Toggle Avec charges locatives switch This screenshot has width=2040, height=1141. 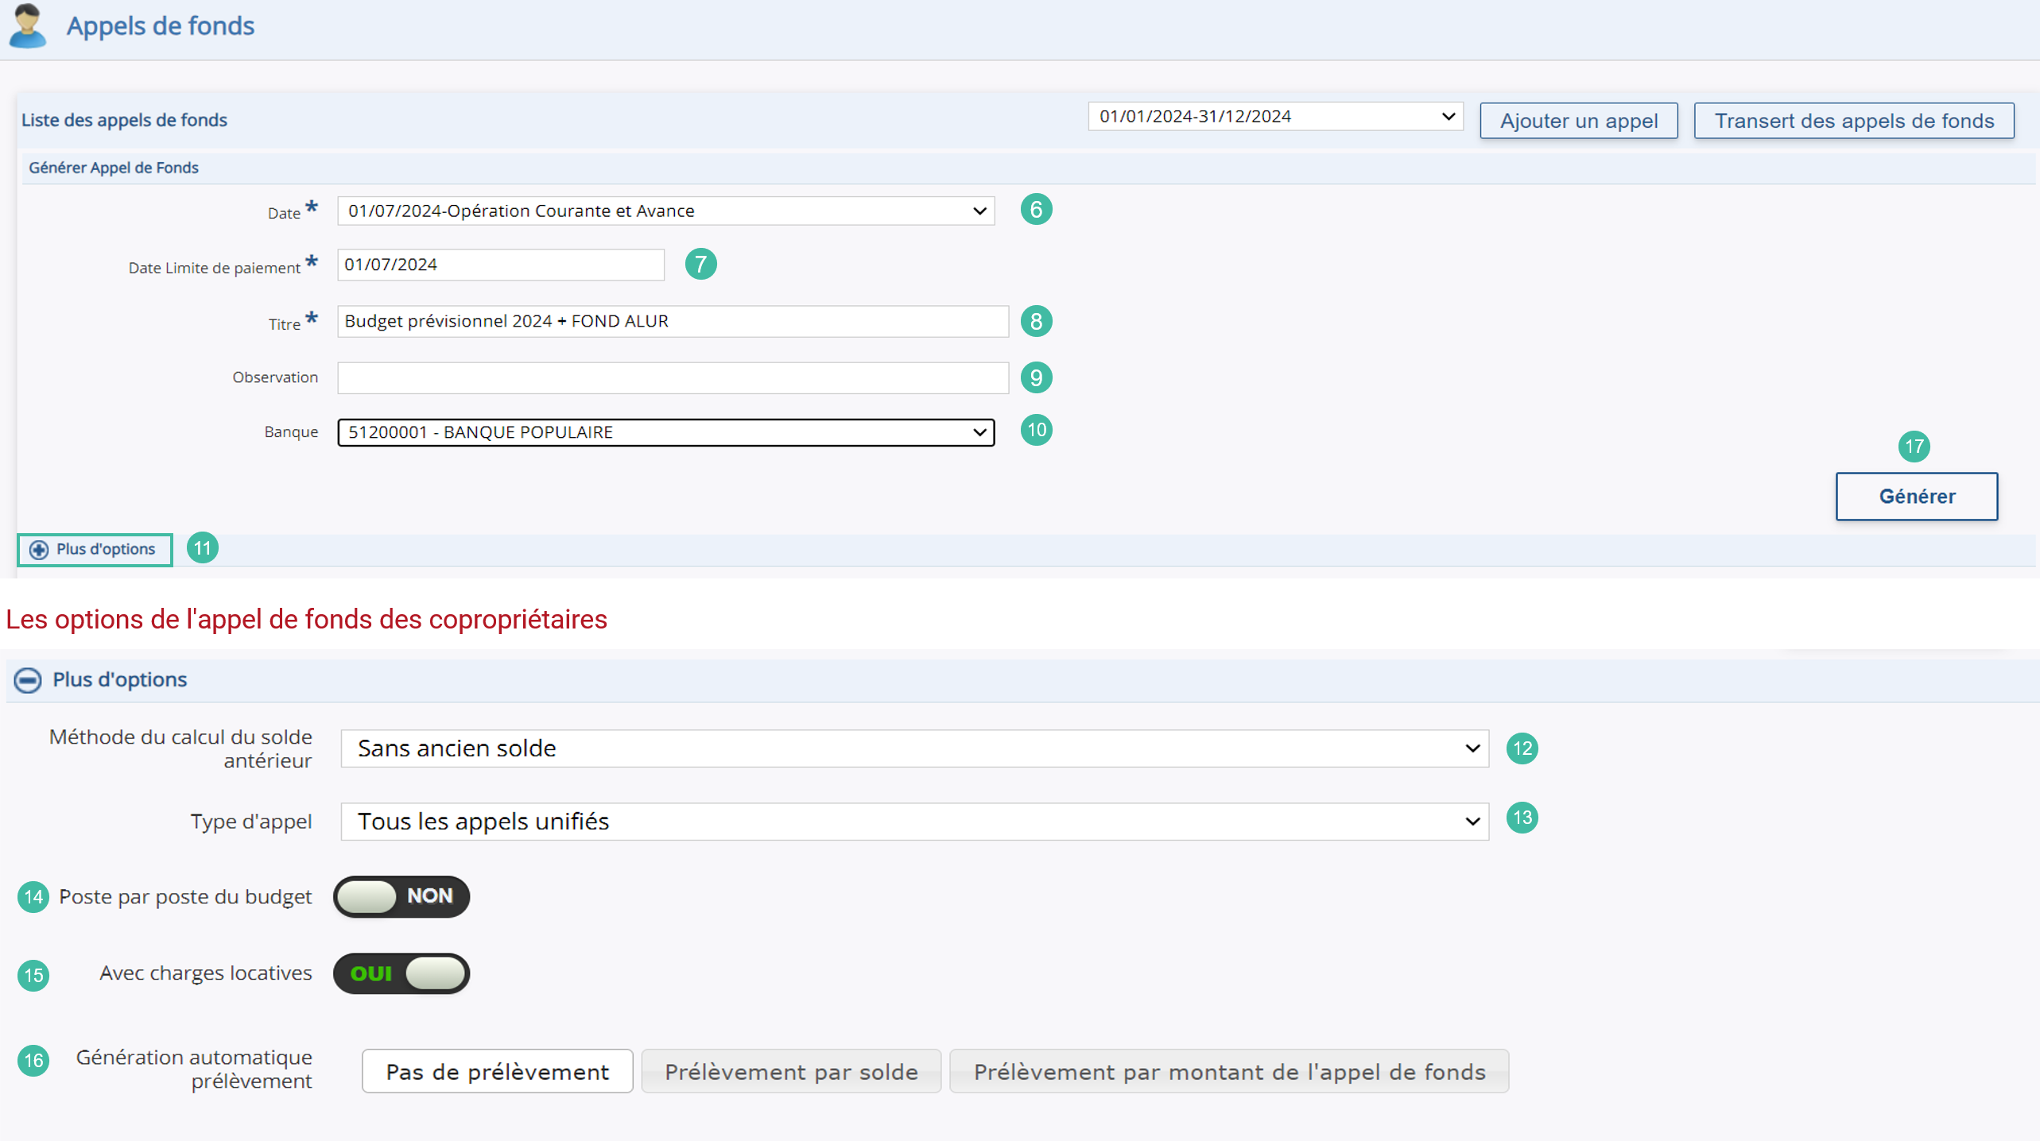tap(401, 974)
